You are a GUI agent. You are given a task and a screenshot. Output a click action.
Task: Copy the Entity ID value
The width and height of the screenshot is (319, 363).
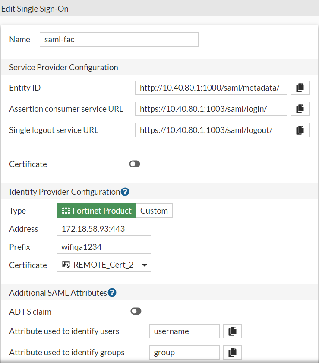pos(300,88)
